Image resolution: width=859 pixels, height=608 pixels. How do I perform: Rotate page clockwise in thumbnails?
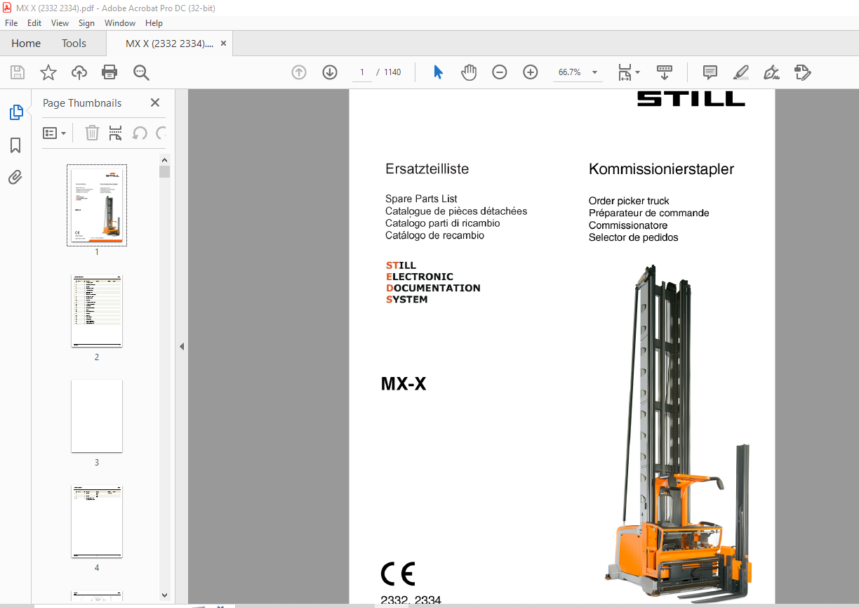161,133
